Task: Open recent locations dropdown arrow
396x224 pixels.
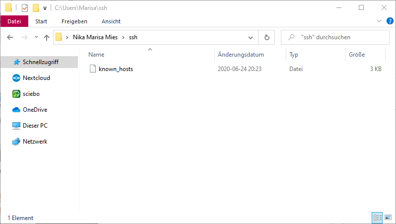Action: pos(36,37)
